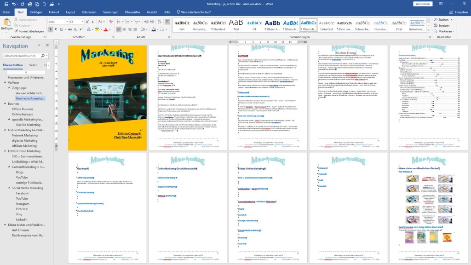Click the red font color swatch
The image size is (471, 265).
pos(105,29)
